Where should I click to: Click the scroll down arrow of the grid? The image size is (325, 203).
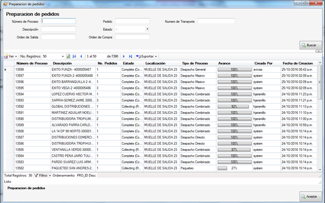coord(320,169)
